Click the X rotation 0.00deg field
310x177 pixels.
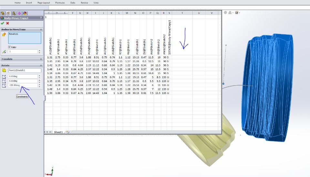(x=23, y=77)
